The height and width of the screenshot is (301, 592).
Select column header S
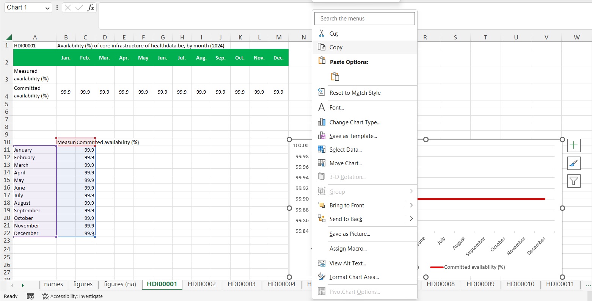[x=455, y=37]
